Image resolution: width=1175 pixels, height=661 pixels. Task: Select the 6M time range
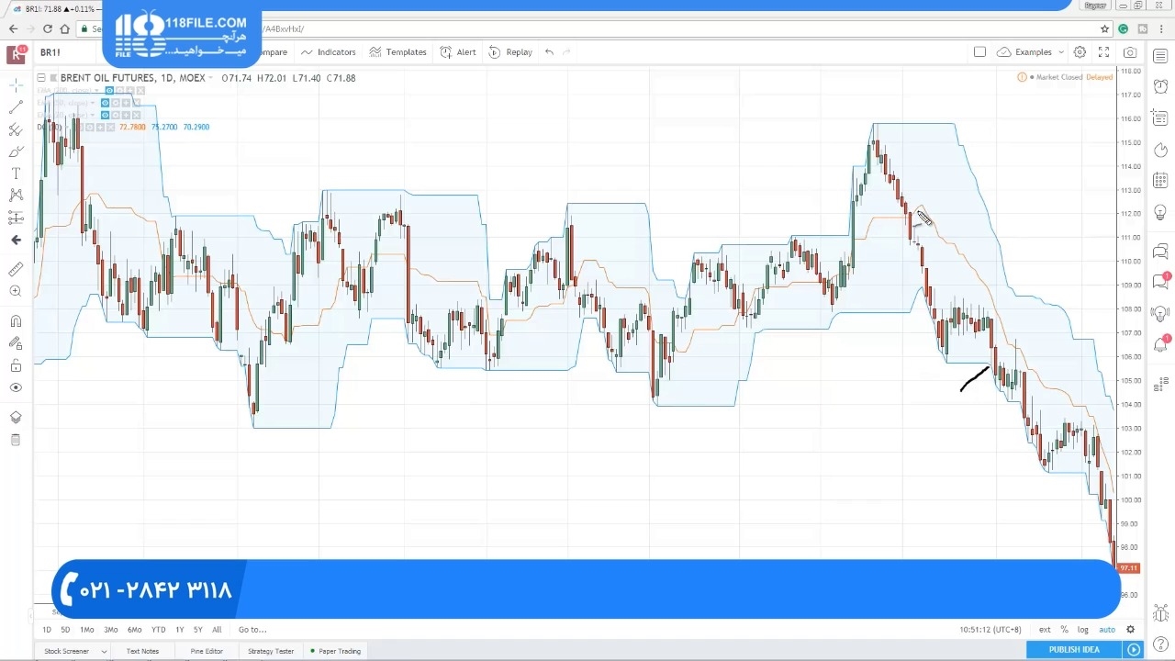135,630
